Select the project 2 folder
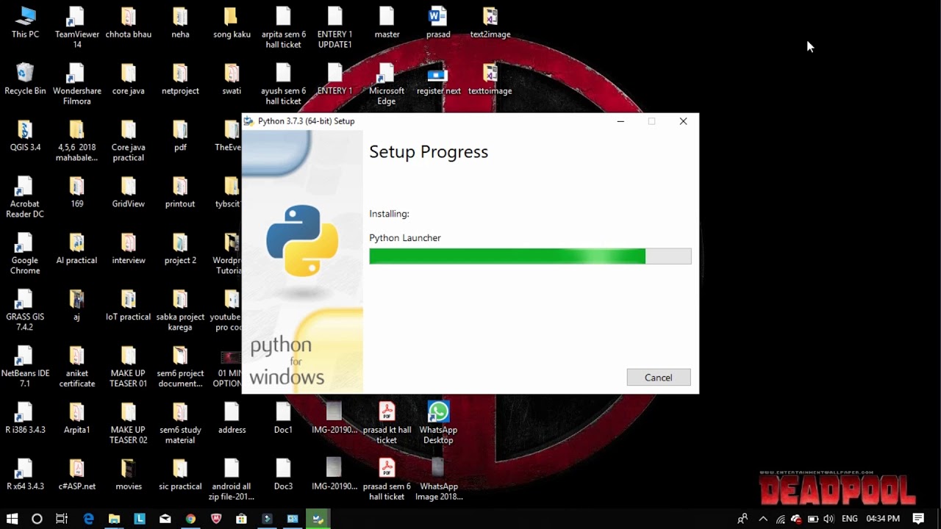 (x=180, y=248)
